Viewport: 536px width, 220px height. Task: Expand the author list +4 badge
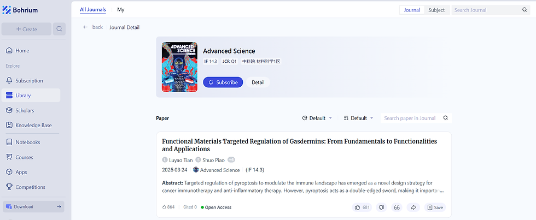tap(231, 160)
